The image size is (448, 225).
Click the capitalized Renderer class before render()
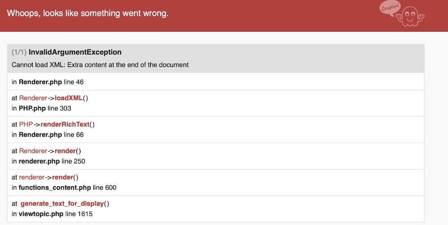(x=33, y=151)
